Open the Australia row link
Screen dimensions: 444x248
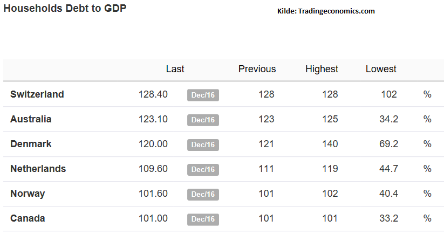(x=31, y=119)
